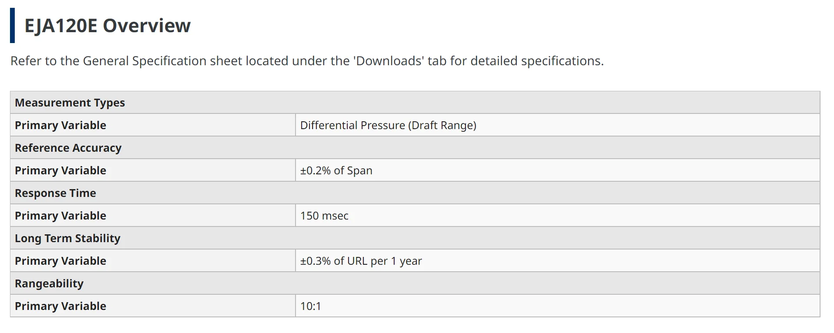Image resolution: width=834 pixels, height=333 pixels.
Task: Select the 150 msec value cell
Action: (x=324, y=216)
